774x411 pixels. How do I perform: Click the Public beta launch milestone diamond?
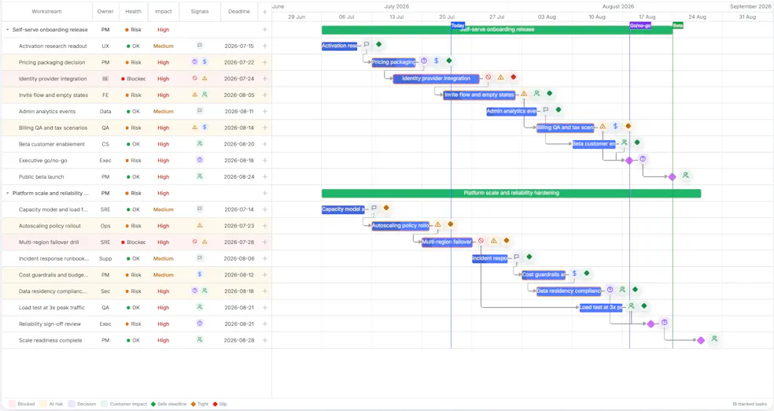point(673,177)
